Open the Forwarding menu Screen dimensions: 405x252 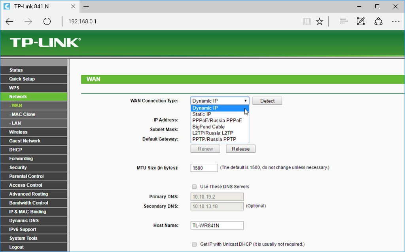click(34, 158)
